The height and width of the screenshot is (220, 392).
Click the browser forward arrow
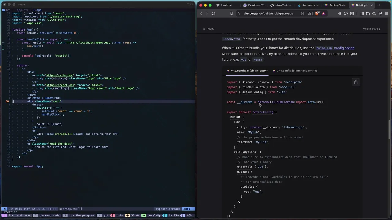click(x=207, y=13)
